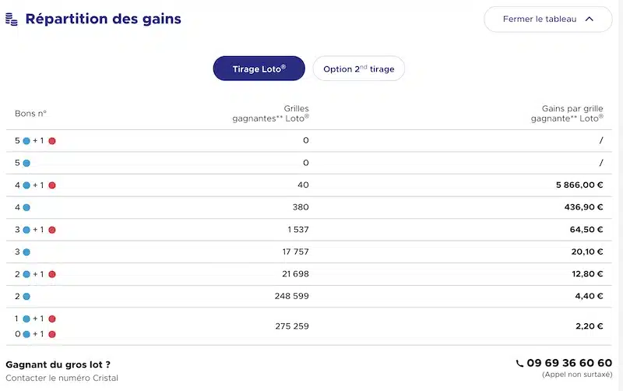This screenshot has width=623, height=391.
Task: Click the Cristal phone number 09 69 36 60 60
Action: 569,363
